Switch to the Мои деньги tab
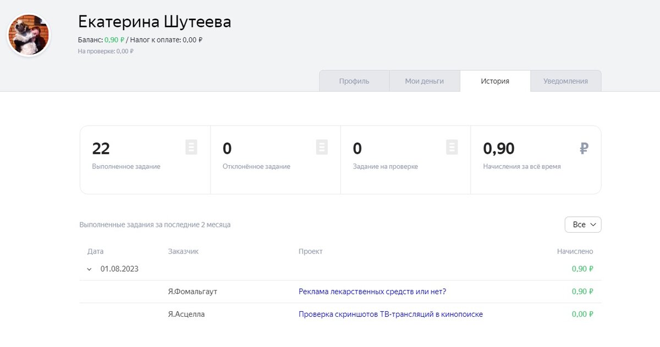Screen dimensions: 660x347 point(424,81)
